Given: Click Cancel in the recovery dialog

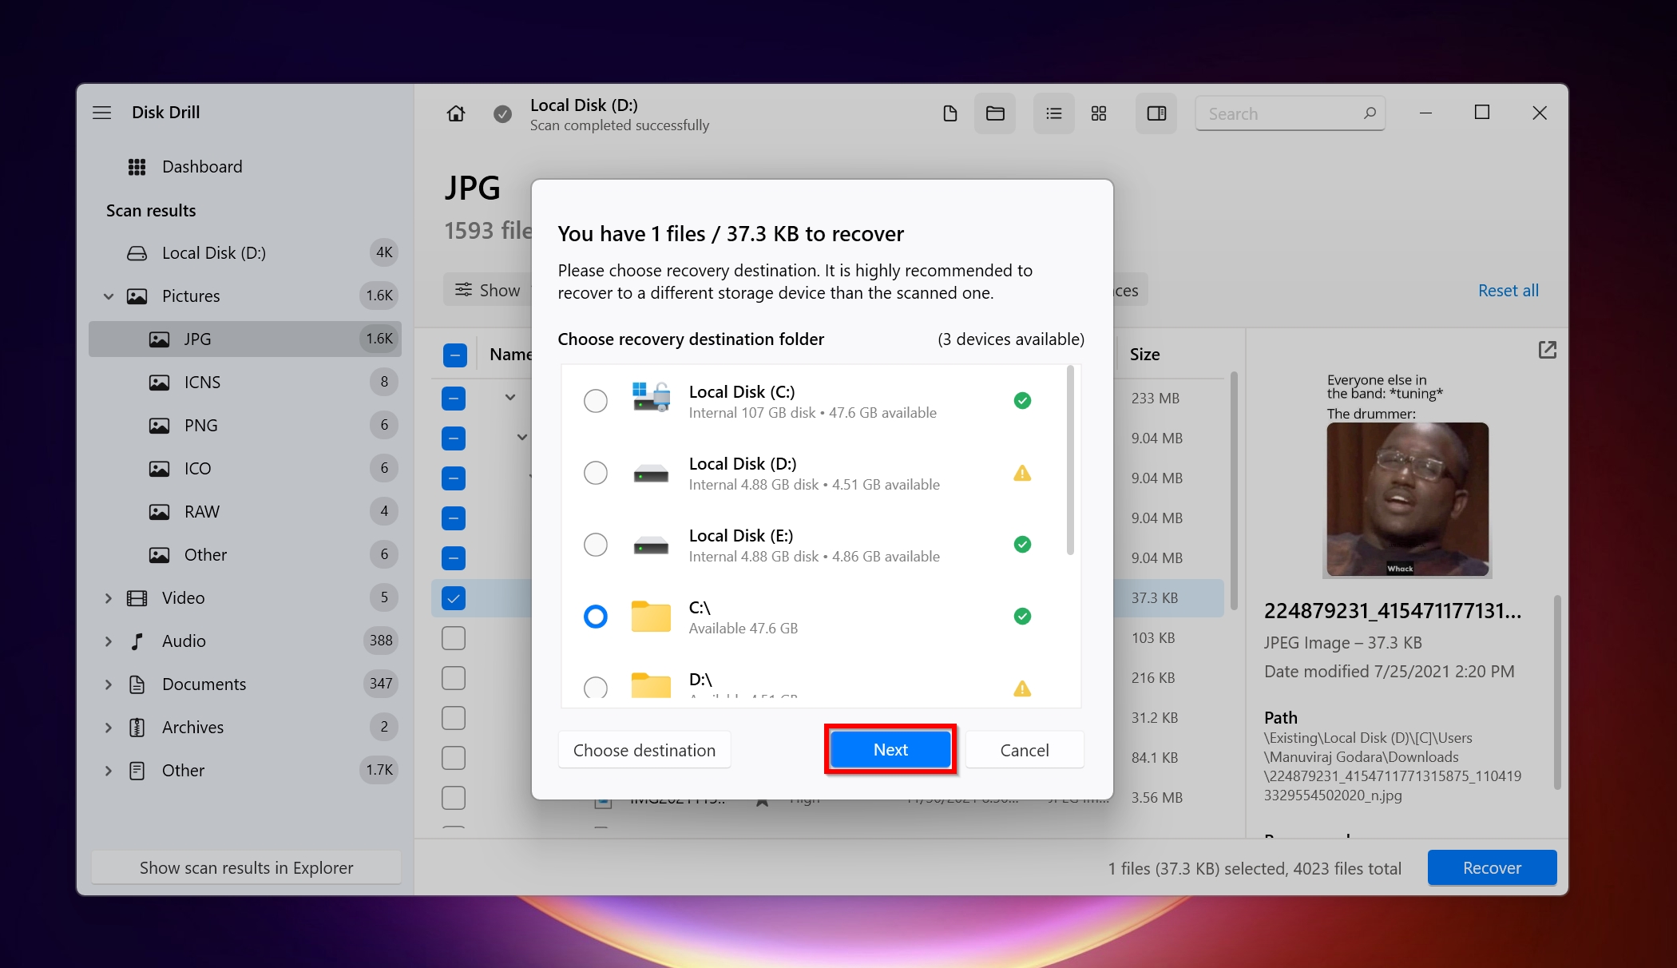Looking at the screenshot, I should 1025,751.
